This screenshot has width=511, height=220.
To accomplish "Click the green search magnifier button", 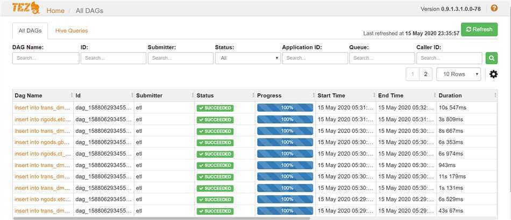I will click(x=491, y=58).
